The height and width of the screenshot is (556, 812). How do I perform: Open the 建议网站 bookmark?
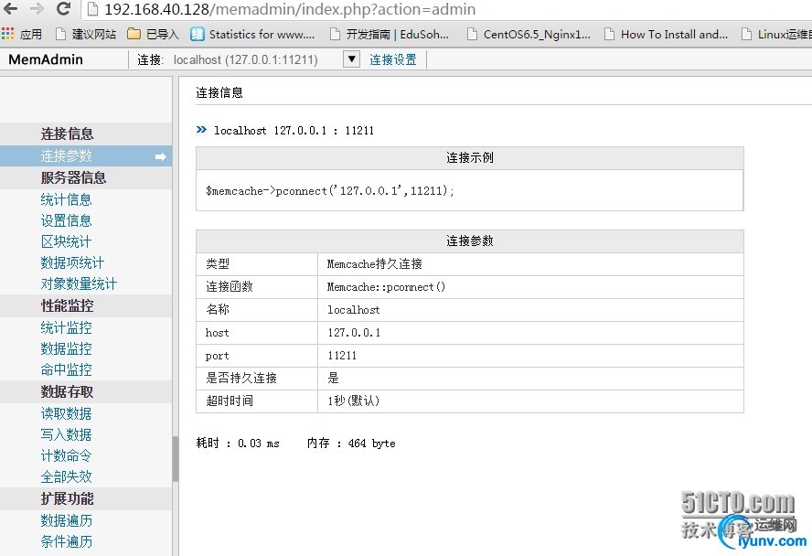click(86, 34)
